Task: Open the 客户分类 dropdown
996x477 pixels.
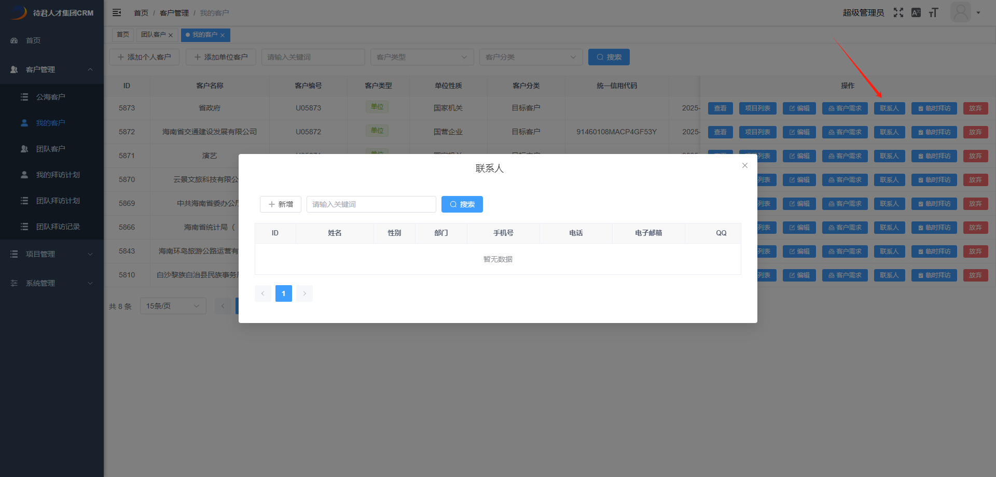Action: (531, 57)
